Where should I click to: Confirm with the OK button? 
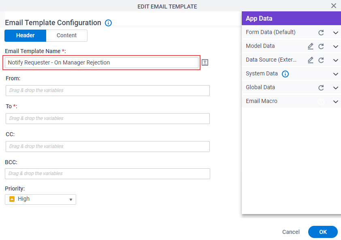323,232
